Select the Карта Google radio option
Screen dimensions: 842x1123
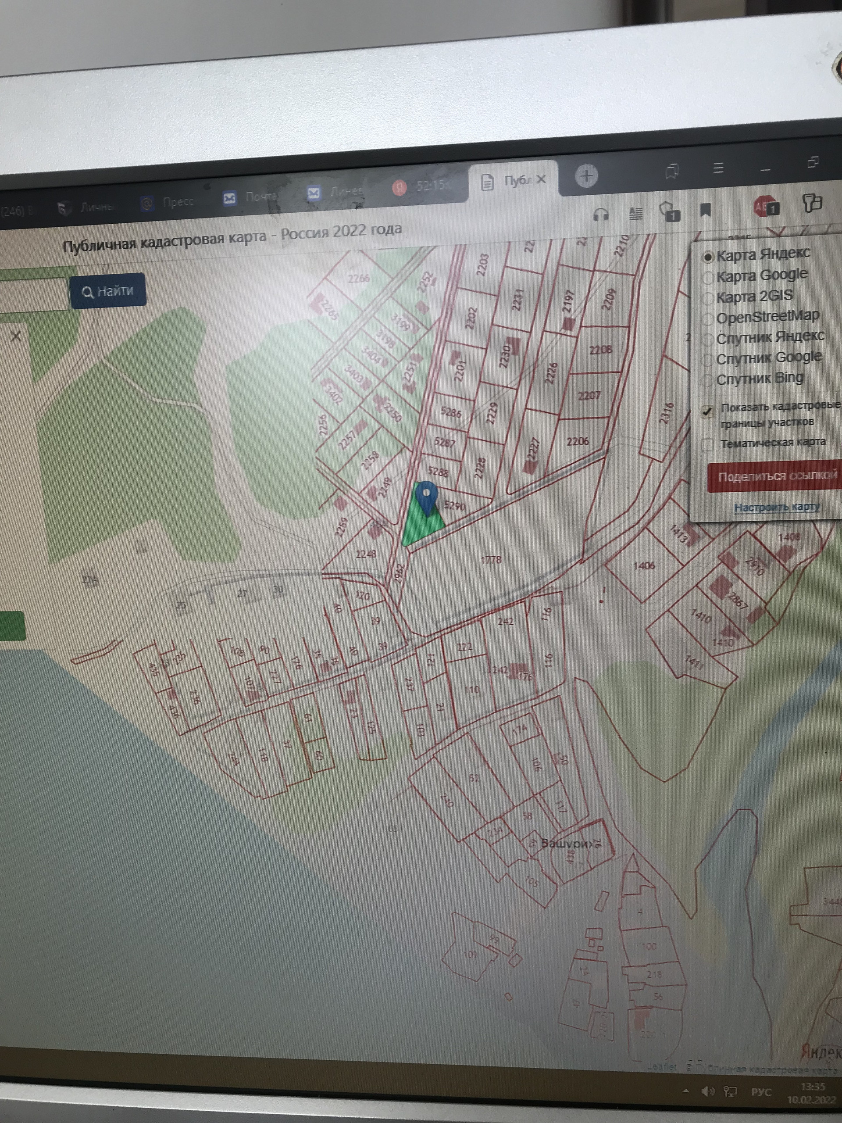coord(707,278)
